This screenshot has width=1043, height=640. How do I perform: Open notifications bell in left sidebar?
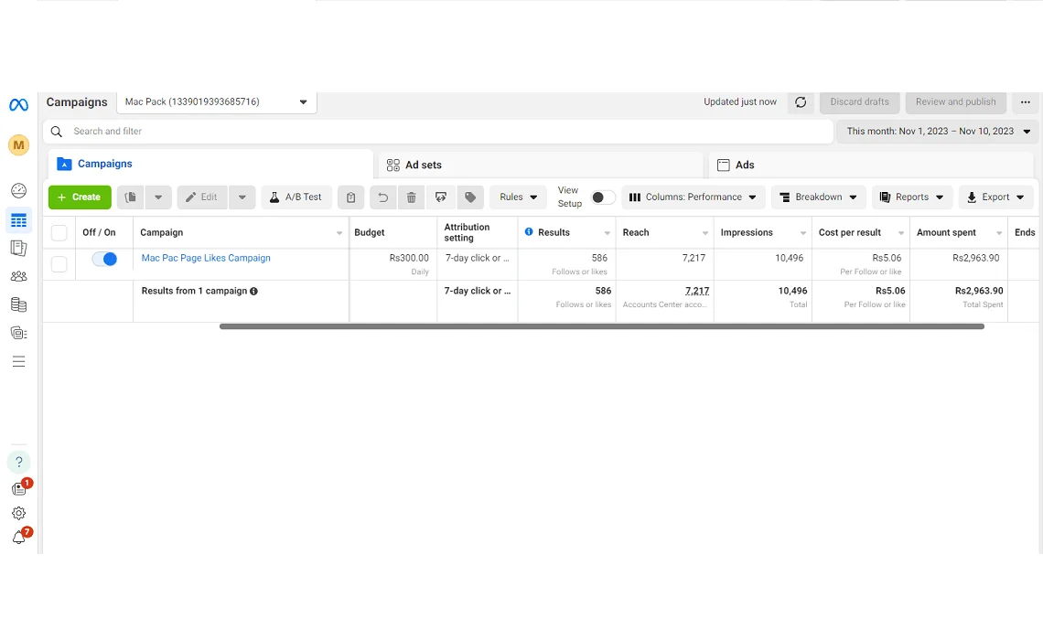click(x=18, y=538)
